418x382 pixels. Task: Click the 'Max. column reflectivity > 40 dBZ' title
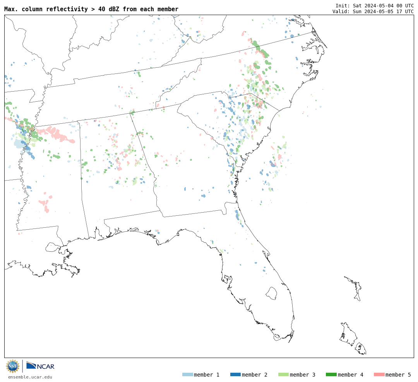click(x=91, y=9)
